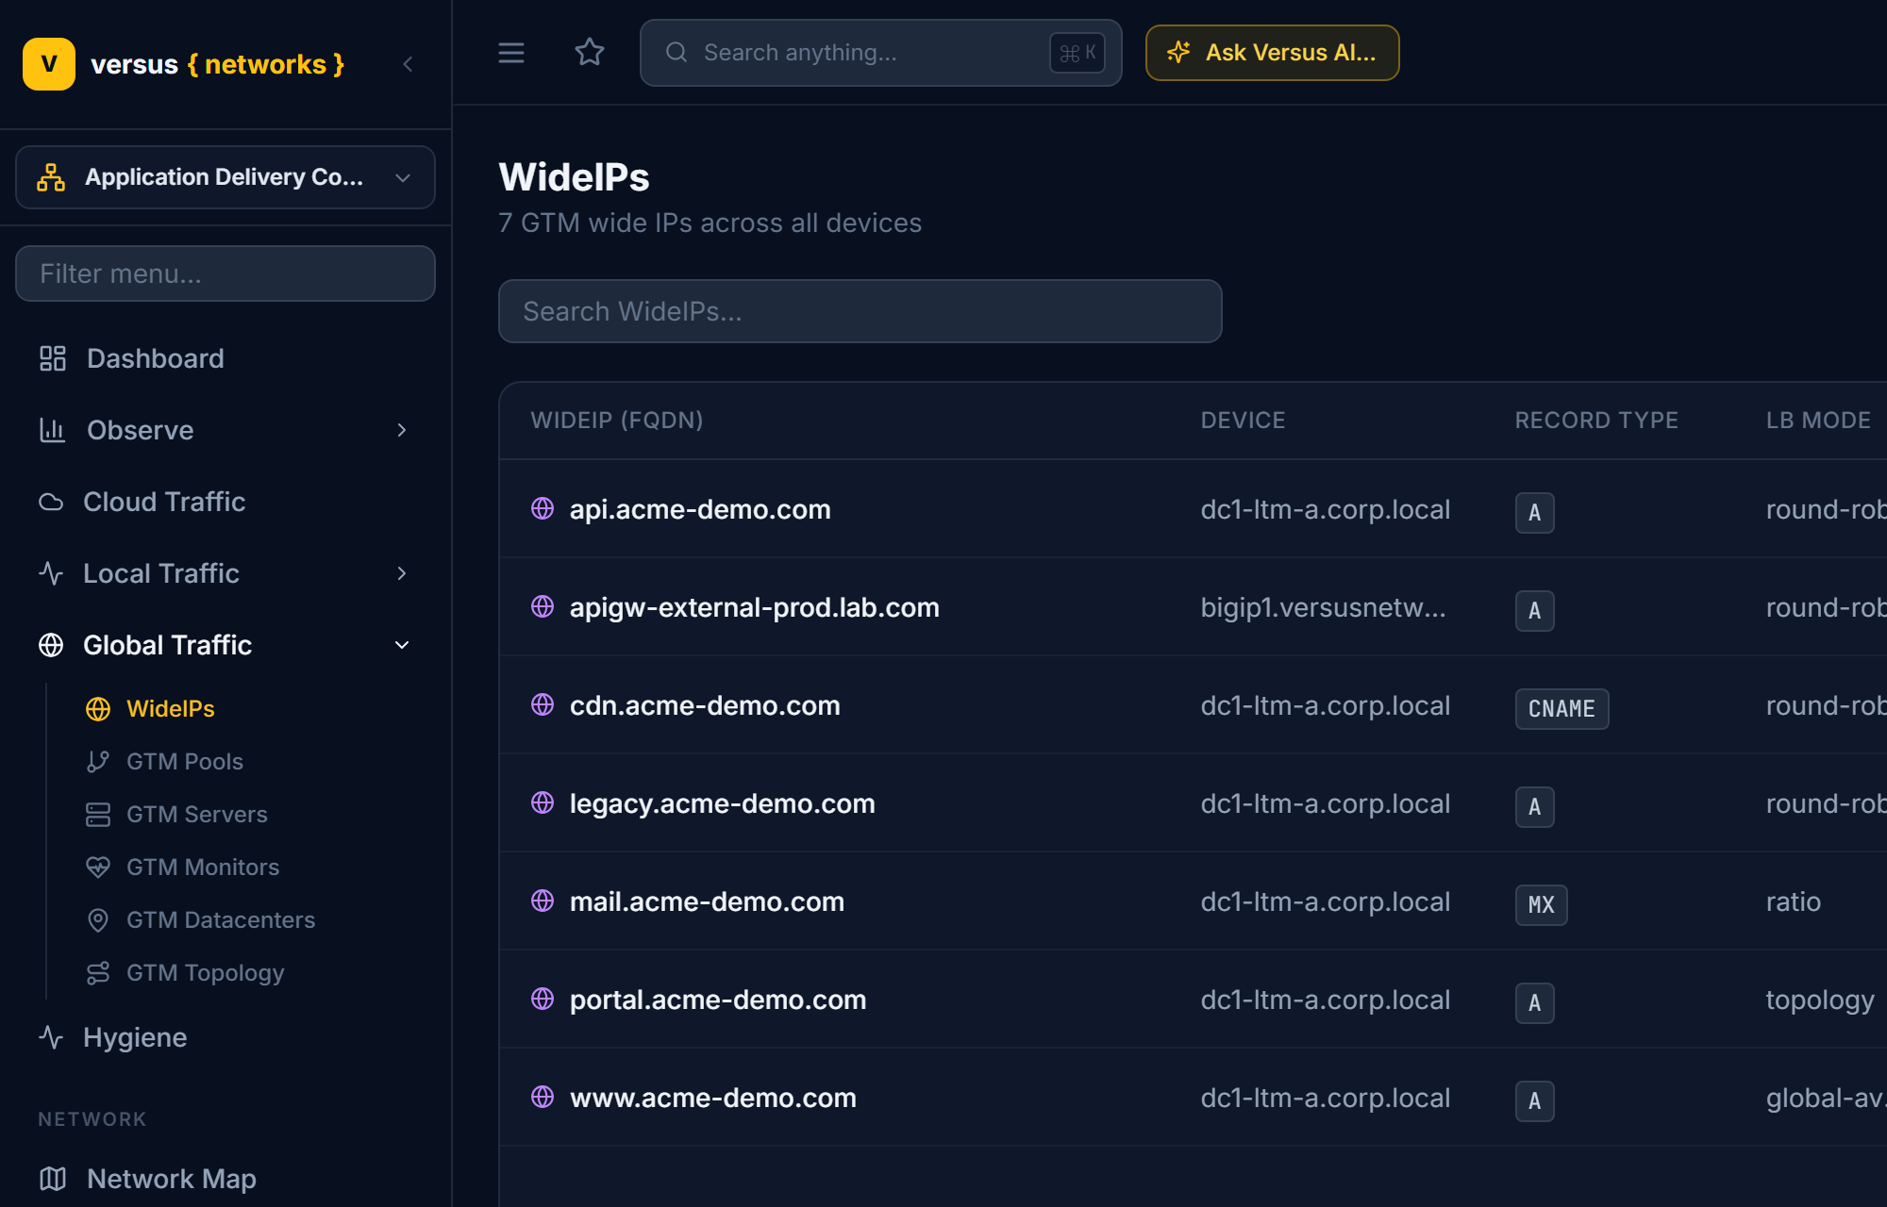Click the WIDEIP (FQDN) column header
Viewport: 1887px width, 1207px height.
617,421
